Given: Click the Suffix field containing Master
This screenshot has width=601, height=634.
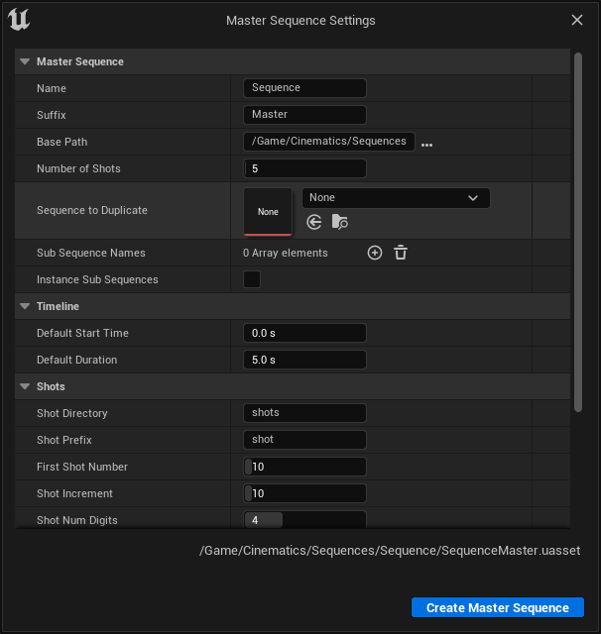Looking at the screenshot, I should [304, 115].
